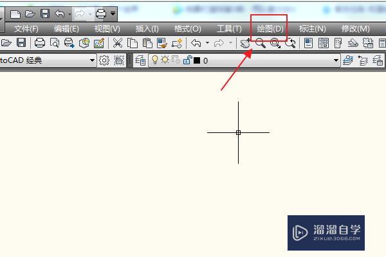Open the Tool Palettes window icon
This screenshot has height=257, width=386.
338,43
